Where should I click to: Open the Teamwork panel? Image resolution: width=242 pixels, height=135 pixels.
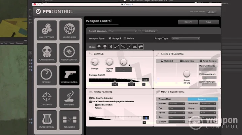click(69, 120)
